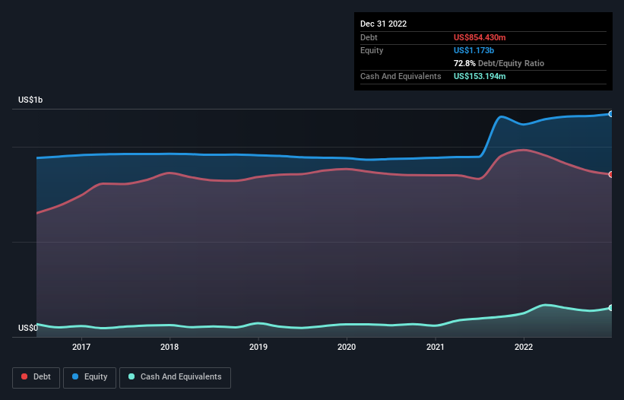The width and height of the screenshot is (624, 400).
Task: Click the 2019 x-axis label
Action: (x=258, y=348)
